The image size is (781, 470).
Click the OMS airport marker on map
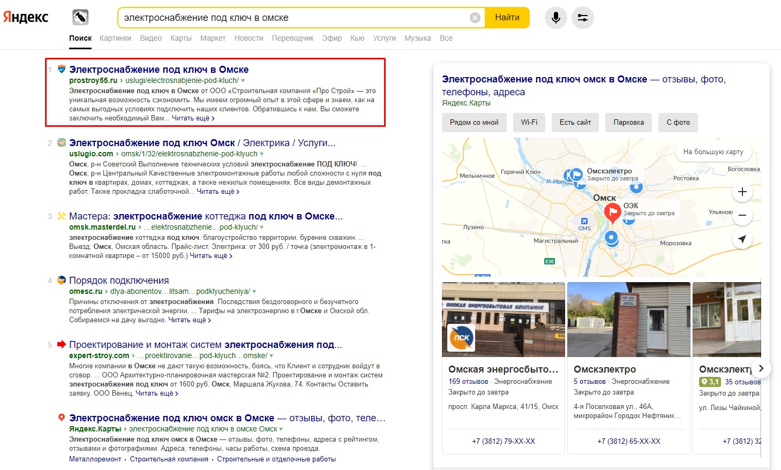584,221
